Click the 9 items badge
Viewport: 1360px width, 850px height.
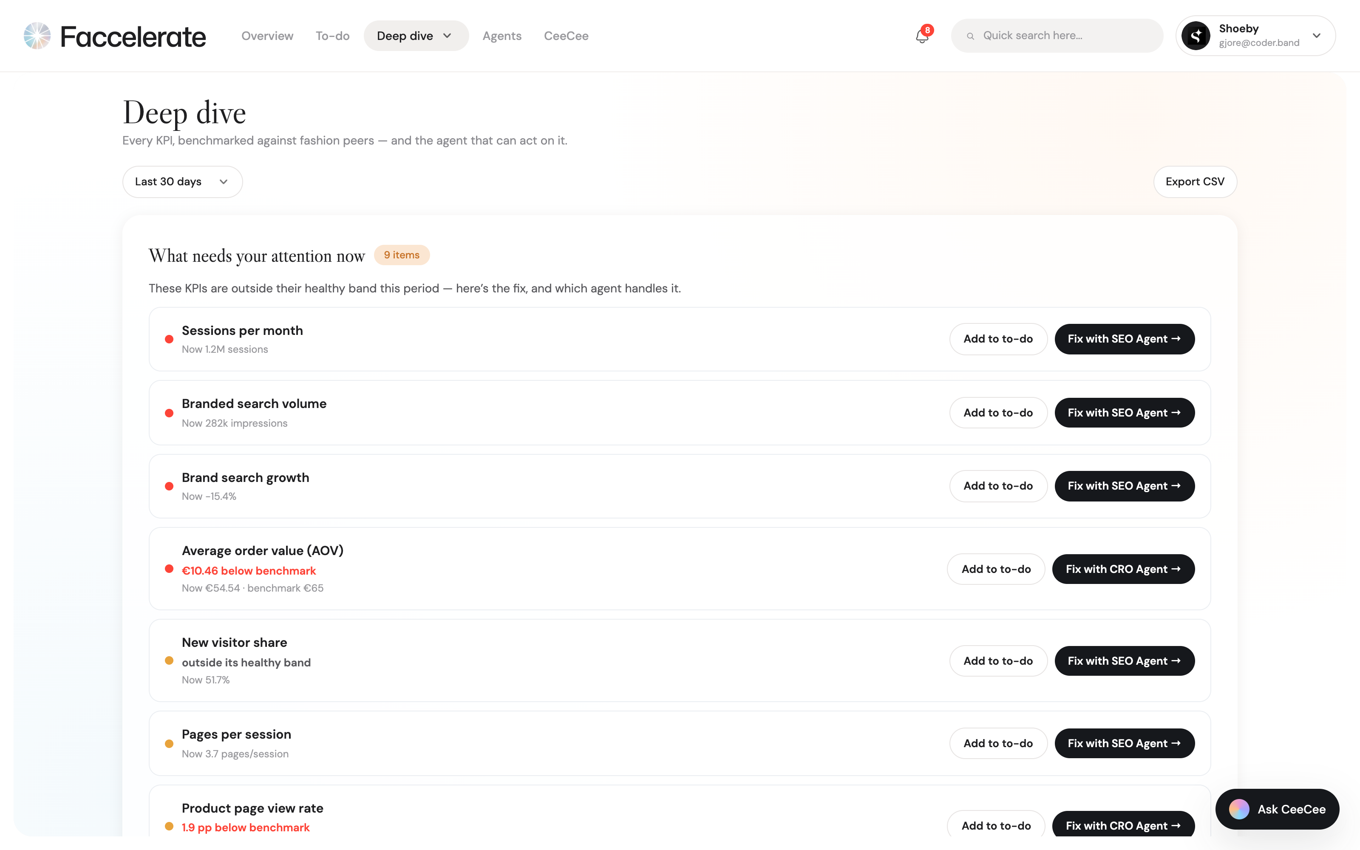(401, 255)
